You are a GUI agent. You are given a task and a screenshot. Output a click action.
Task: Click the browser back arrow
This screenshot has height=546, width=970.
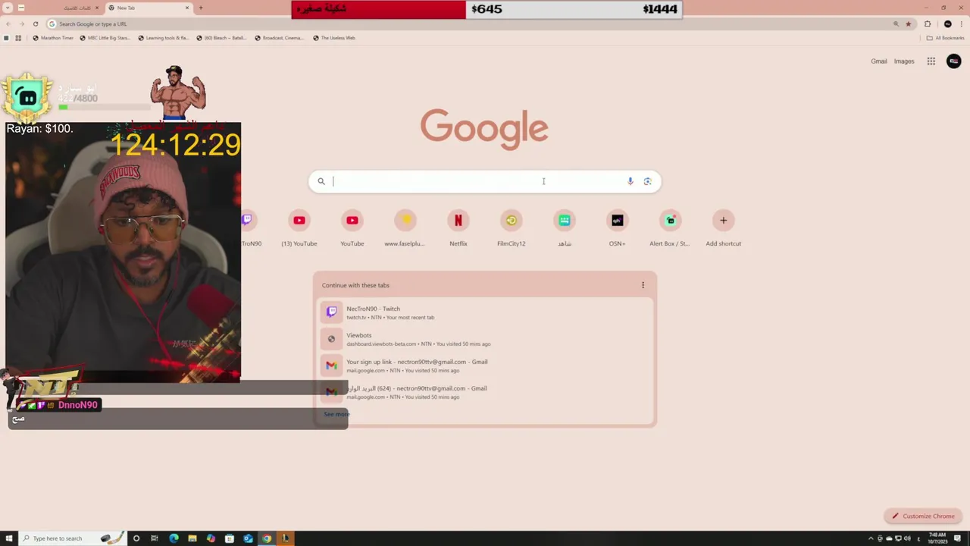8,24
